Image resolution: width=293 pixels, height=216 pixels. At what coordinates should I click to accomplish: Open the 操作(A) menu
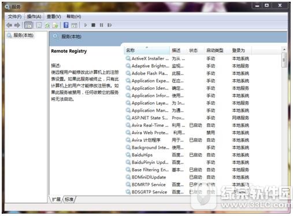[34, 17]
